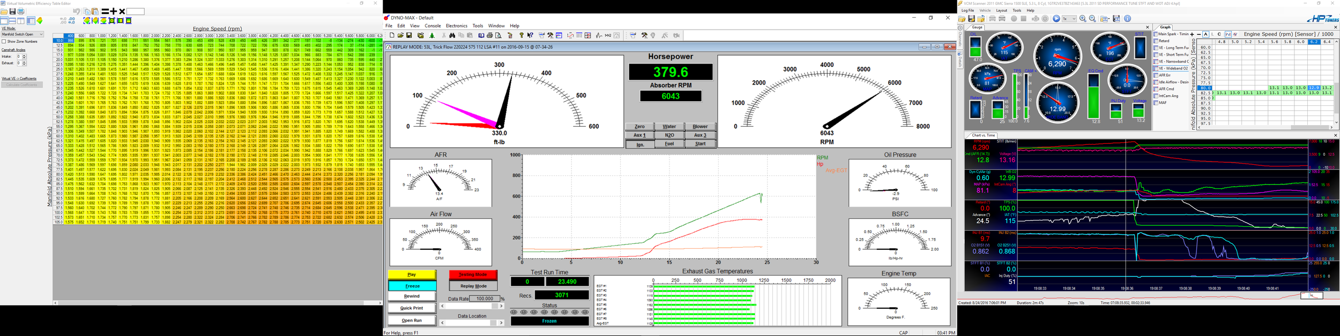Open file in VE Table Editor toolbar
This screenshot has height=336, width=1340.
pos(4,11)
